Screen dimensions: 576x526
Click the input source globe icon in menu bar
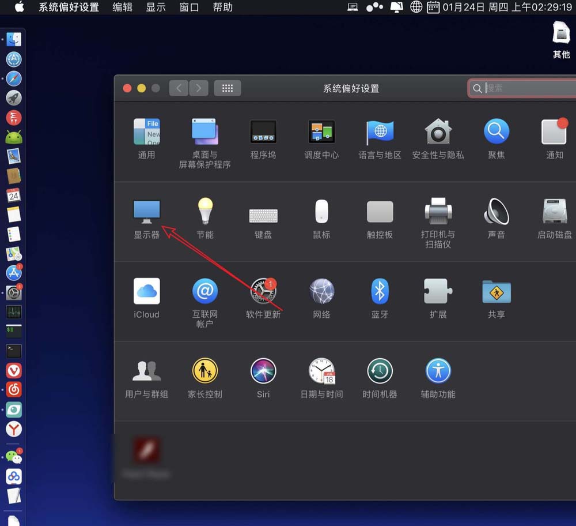point(416,7)
